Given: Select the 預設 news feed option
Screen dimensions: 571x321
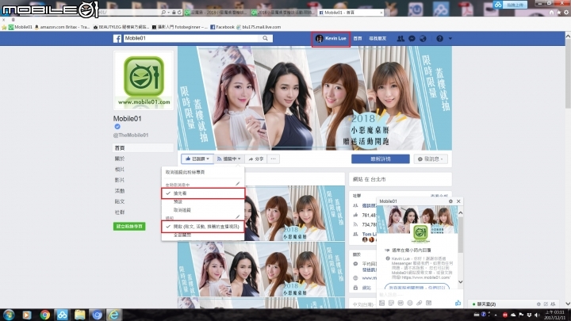Looking at the screenshot, I should tap(178, 201).
